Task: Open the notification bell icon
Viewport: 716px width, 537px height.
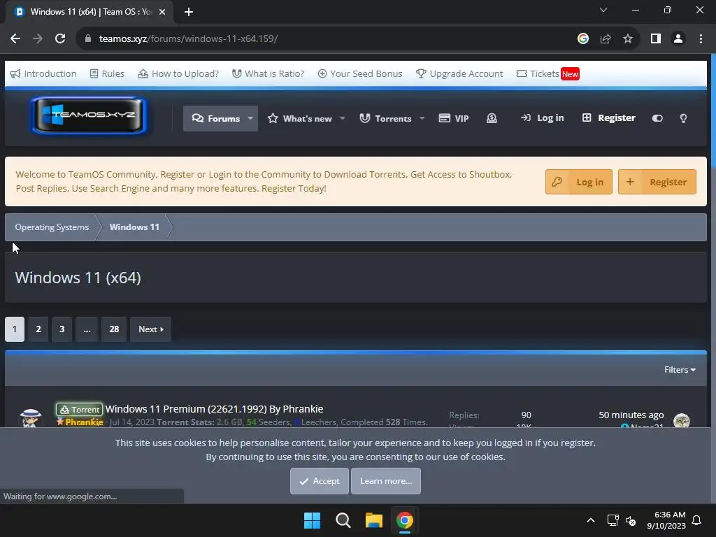Action: 696,520
